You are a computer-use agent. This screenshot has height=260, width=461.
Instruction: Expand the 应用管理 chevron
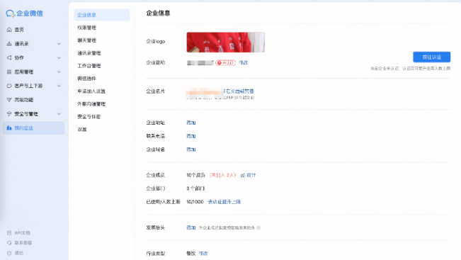point(59,72)
